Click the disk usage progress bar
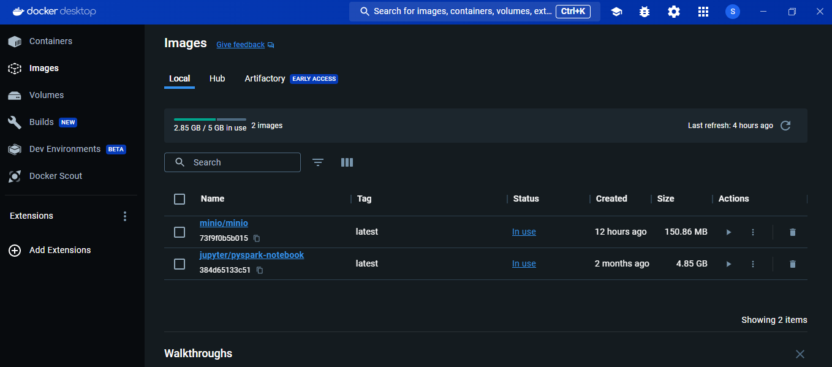Image resolution: width=832 pixels, height=367 pixels. [210, 119]
